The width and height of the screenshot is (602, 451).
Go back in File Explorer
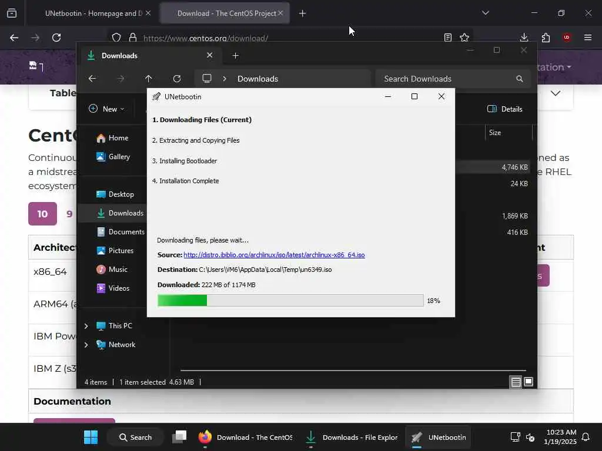[x=92, y=79]
